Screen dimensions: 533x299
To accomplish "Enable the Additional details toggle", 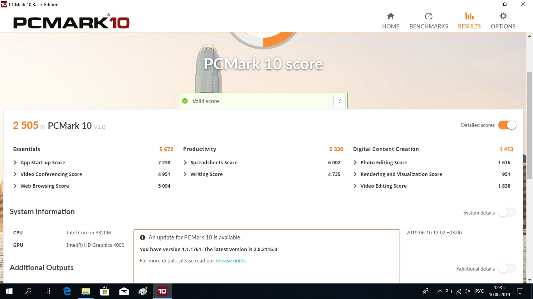I will click(507, 269).
